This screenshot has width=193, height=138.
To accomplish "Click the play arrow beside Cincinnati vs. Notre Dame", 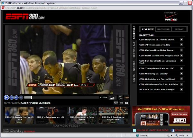I will point(181,50).
